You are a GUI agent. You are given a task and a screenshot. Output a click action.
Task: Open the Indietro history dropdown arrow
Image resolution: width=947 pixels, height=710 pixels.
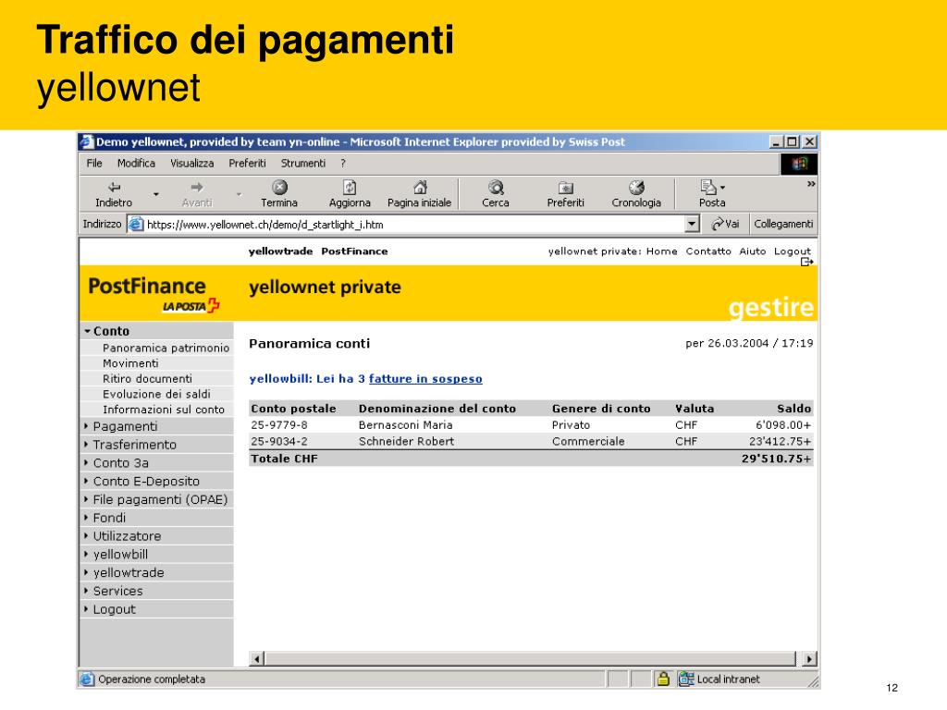click(155, 194)
